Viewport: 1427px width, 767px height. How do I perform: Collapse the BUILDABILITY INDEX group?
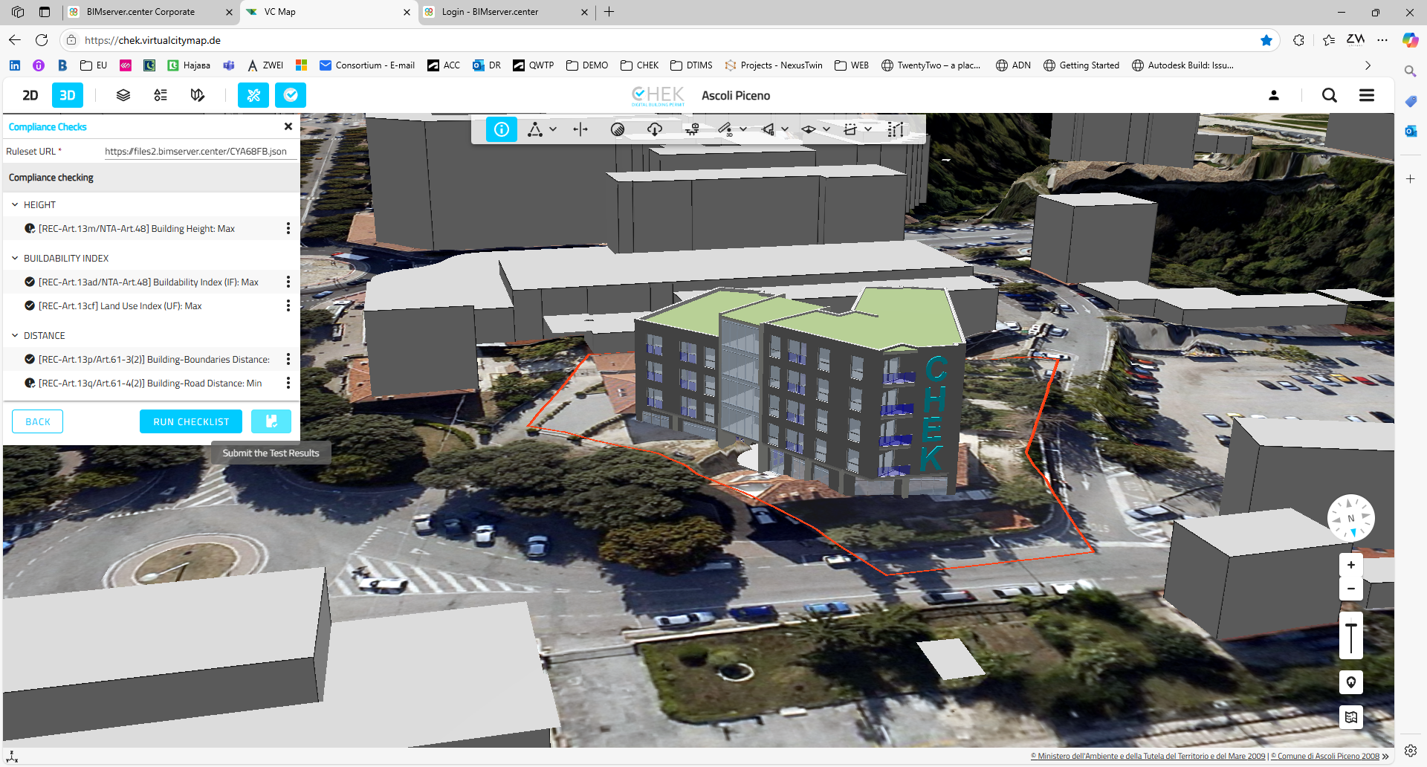tap(15, 259)
